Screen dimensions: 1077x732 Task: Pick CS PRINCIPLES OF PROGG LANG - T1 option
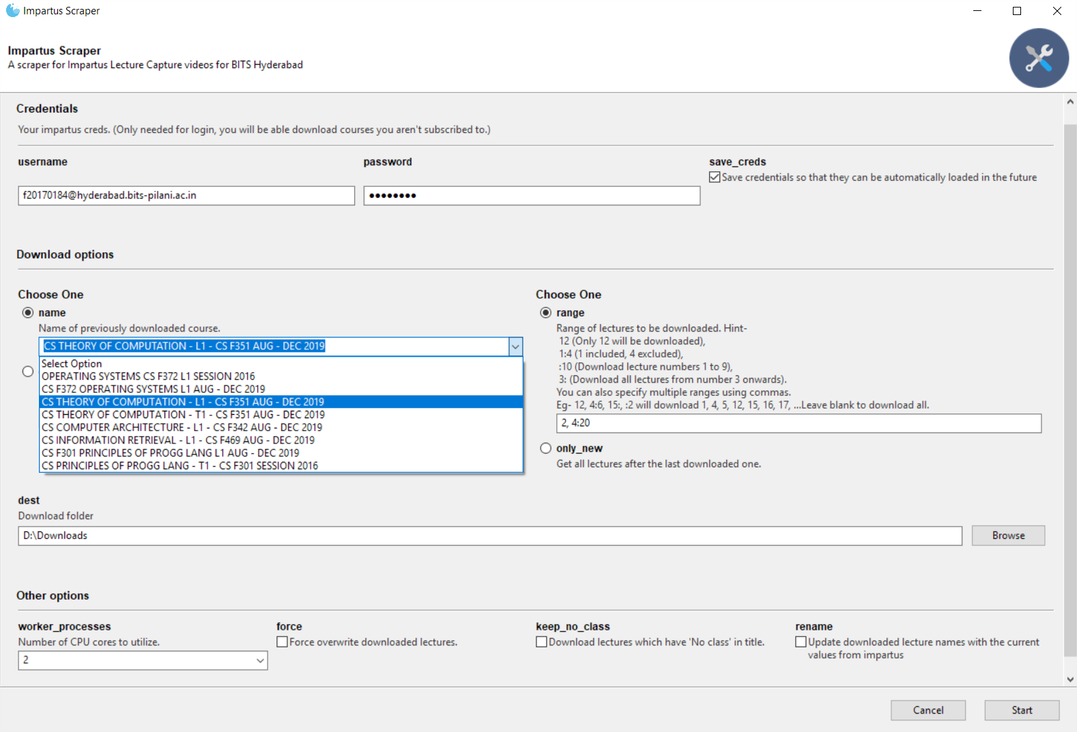tap(281, 465)
